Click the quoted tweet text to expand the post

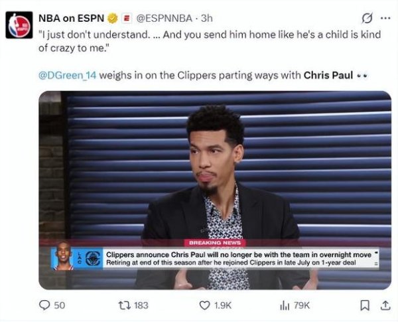210,41
